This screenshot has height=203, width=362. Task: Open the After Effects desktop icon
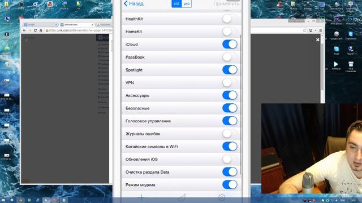click(x=337, y=20)
